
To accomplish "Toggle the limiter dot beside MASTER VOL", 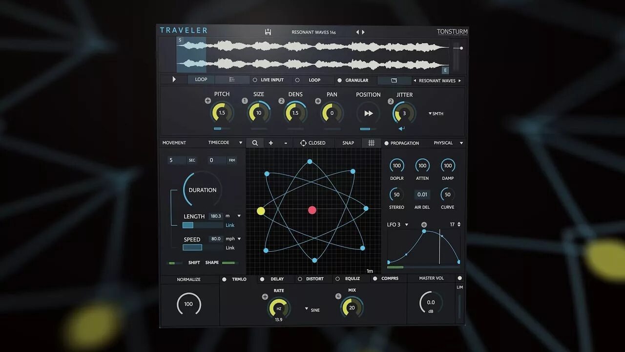I will click(459, 278).
